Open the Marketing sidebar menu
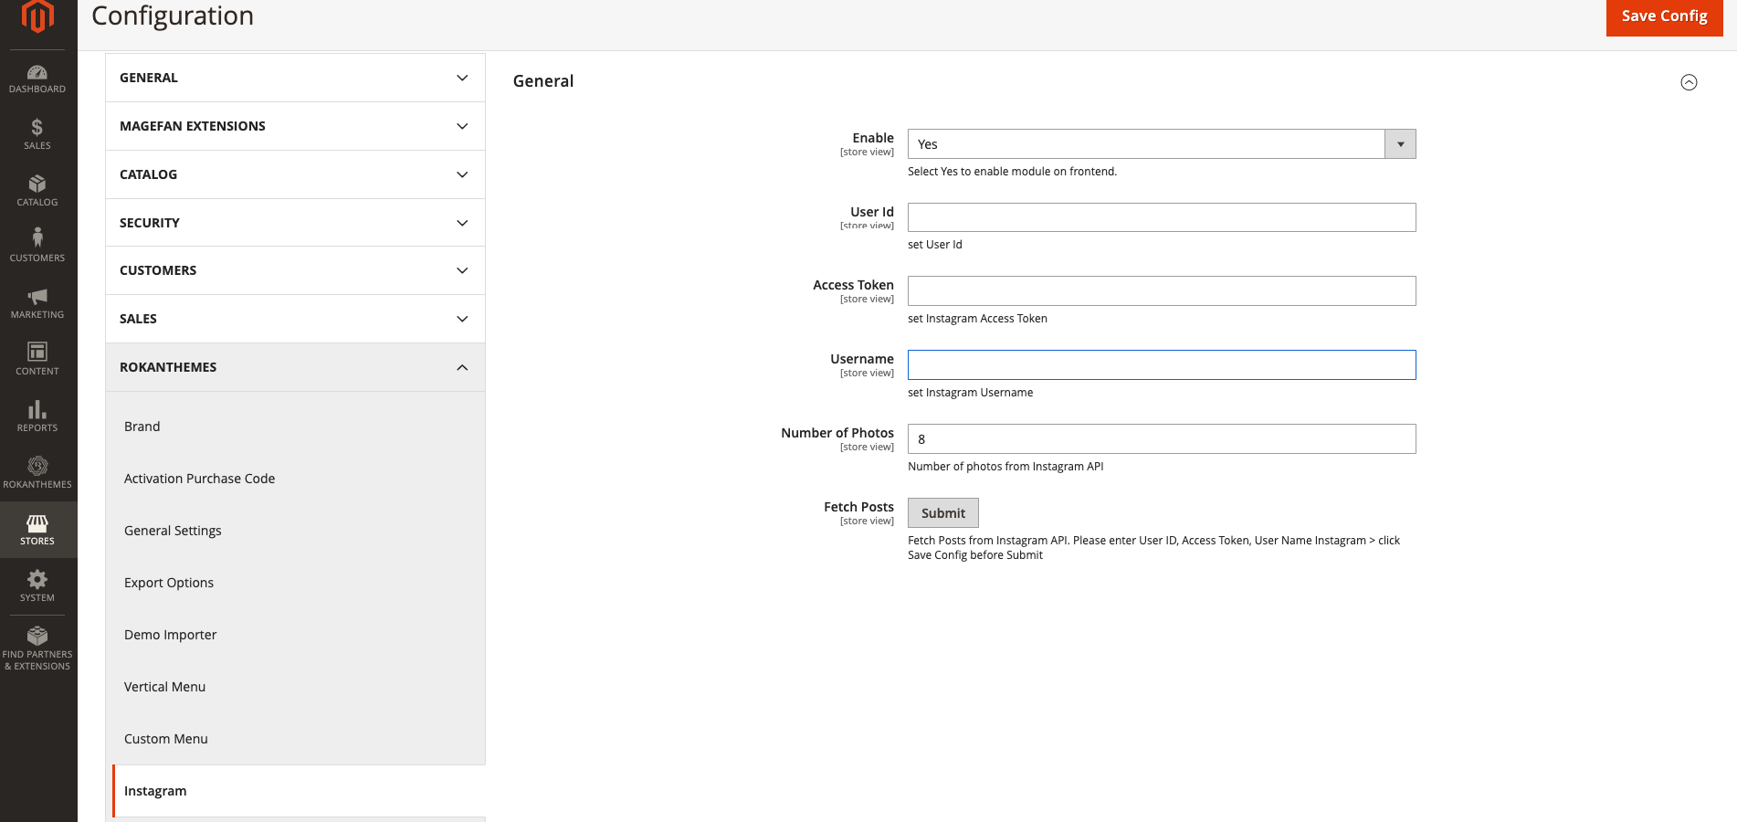1737x822 pixels. point(37,304)
